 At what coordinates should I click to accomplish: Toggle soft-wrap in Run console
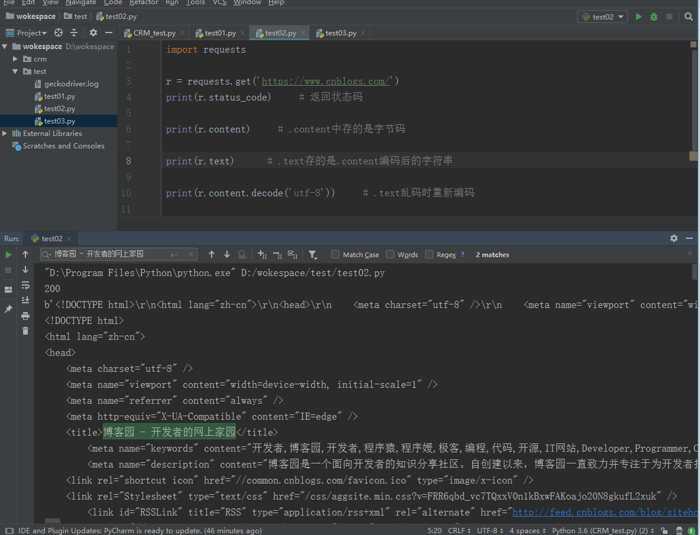[x=25, y=285]
